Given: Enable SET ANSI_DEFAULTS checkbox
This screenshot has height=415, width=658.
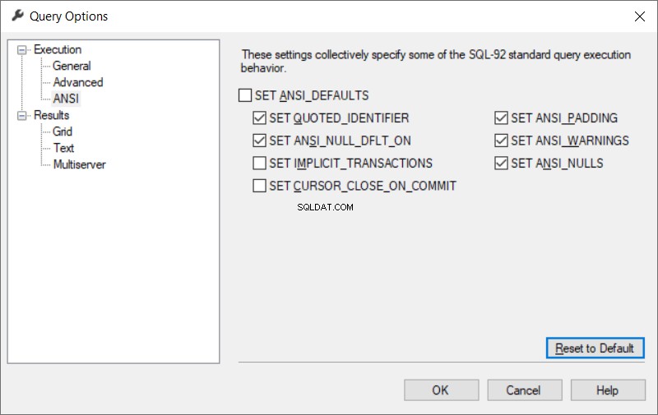Looking at the screenshot, I should pyautogui.click(x=245, y=95).
